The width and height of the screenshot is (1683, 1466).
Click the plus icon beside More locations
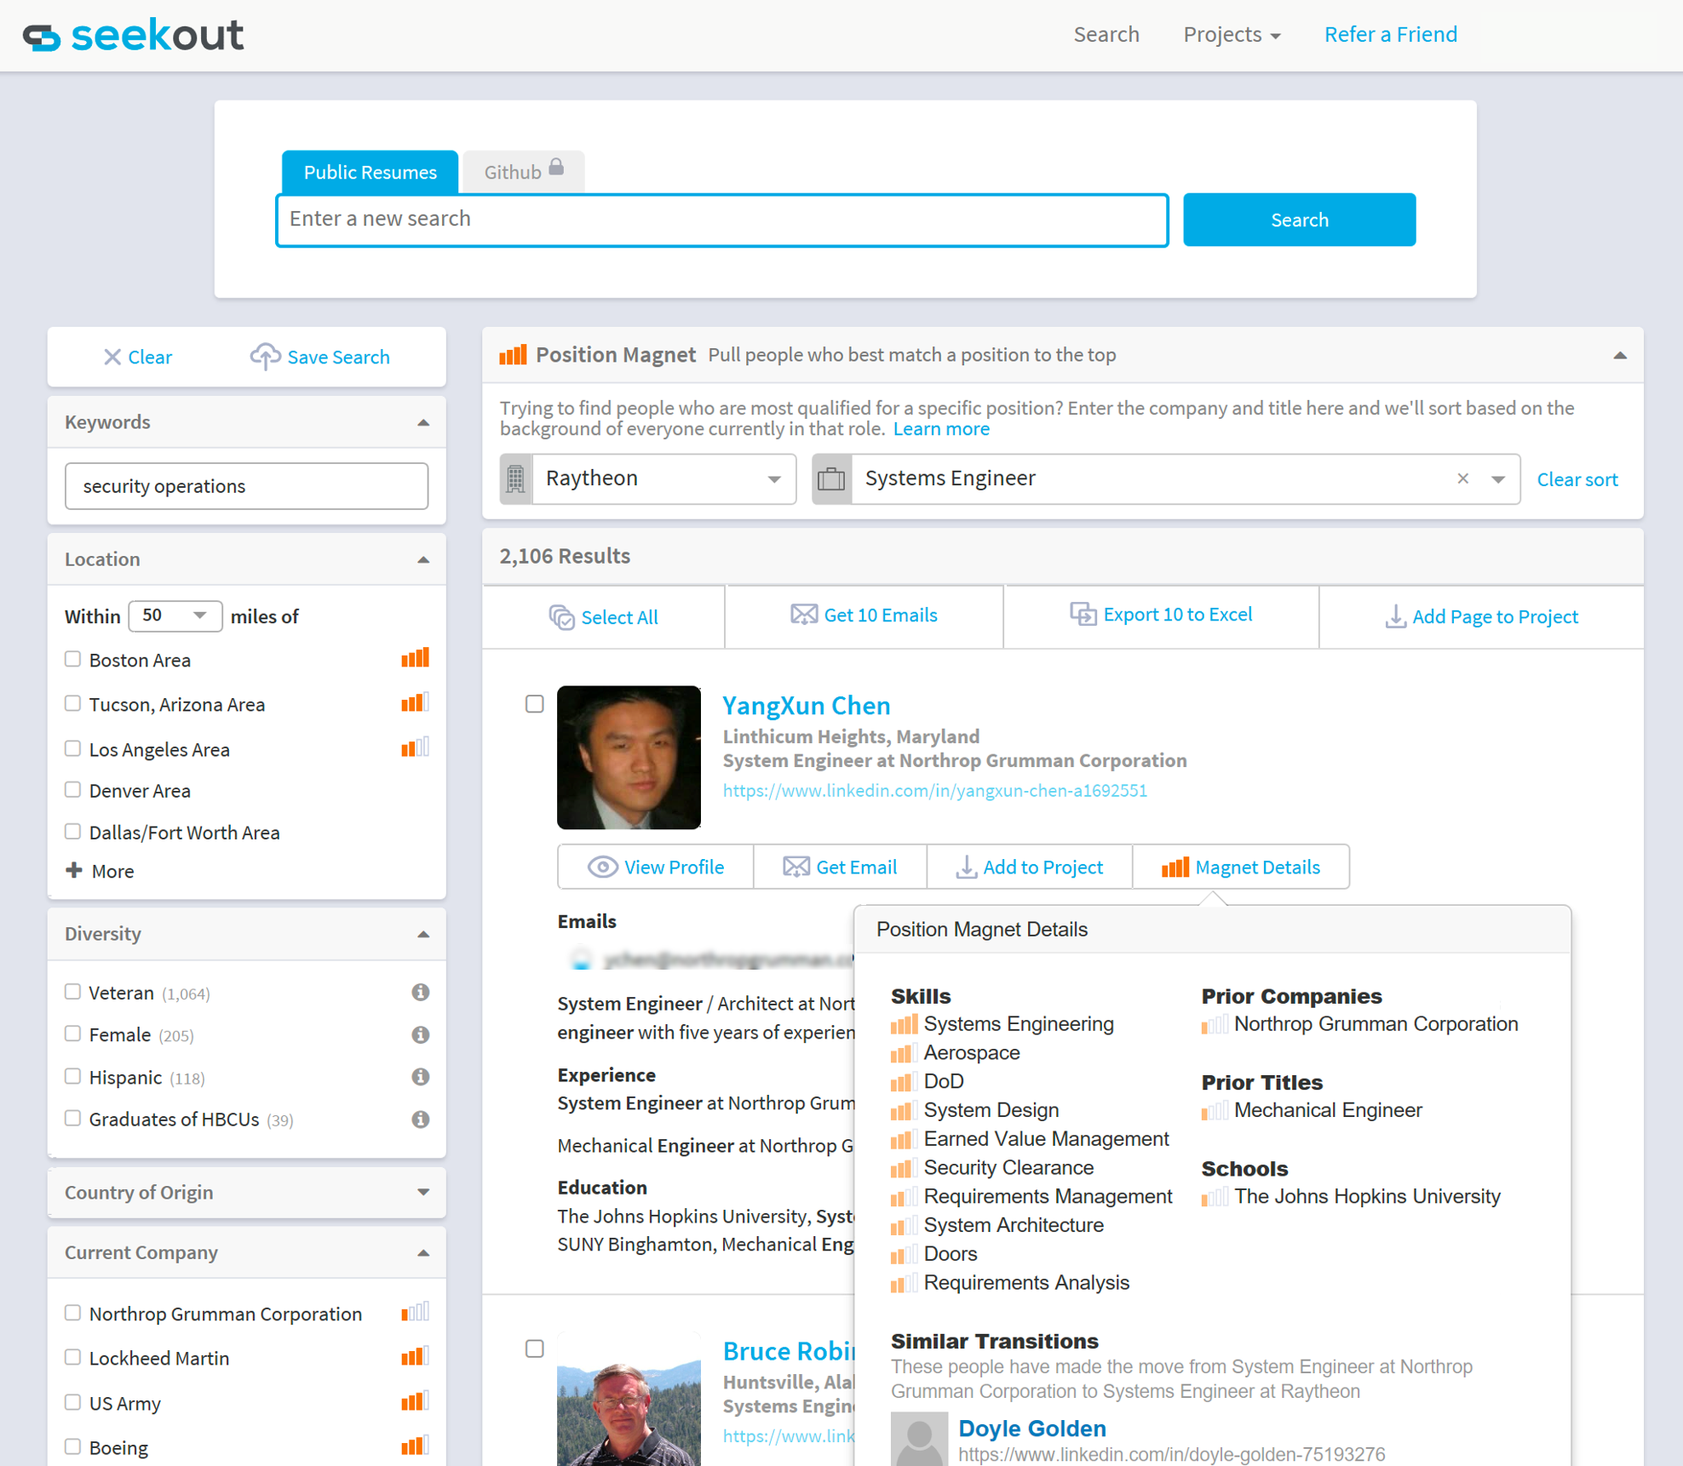tap(74, 870)
